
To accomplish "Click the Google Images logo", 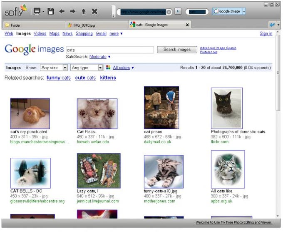I will click(x=34, y=49).
